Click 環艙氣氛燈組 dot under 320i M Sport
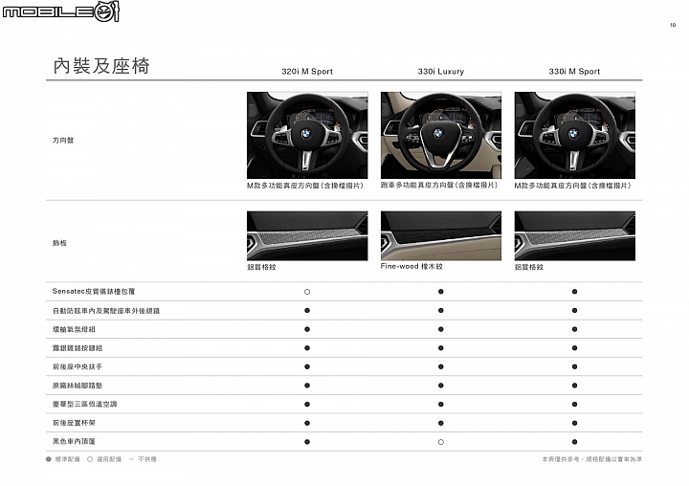 coord(307,329)
